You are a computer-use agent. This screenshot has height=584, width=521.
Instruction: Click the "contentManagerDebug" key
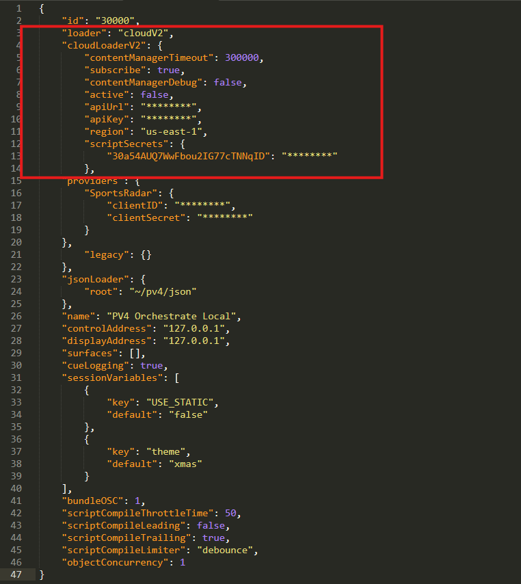pos(144,82)
